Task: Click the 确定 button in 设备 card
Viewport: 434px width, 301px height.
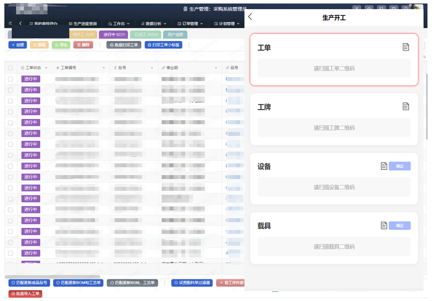Action: (x=400, y=166)
